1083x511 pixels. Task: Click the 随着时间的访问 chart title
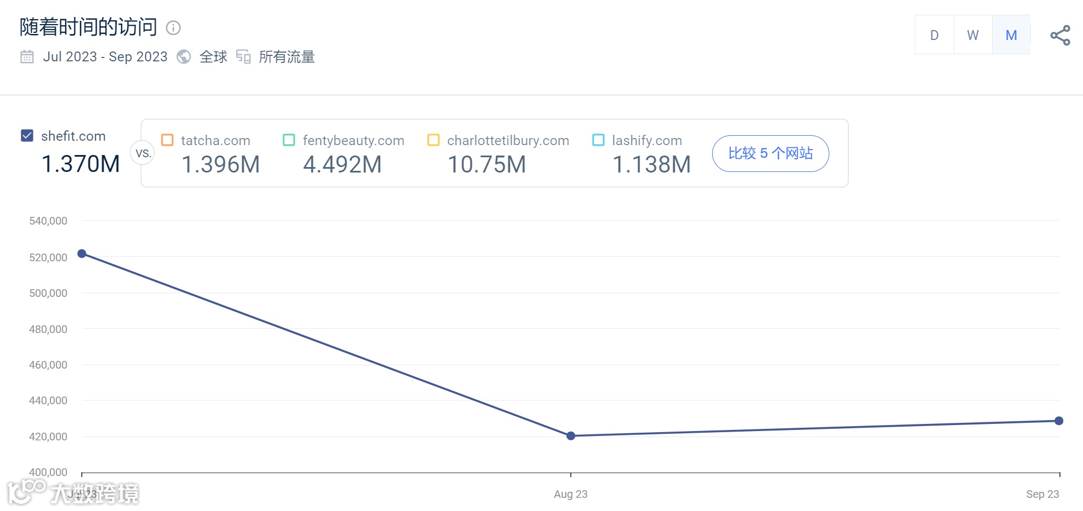point(89,27)
